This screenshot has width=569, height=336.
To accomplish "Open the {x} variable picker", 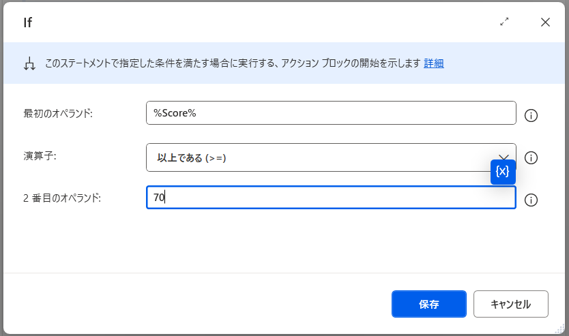I will click(x=503, y=172).
